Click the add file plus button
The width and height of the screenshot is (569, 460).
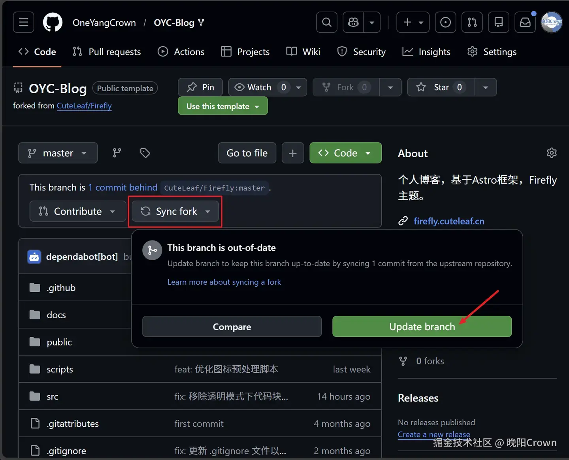click(293, 153)
